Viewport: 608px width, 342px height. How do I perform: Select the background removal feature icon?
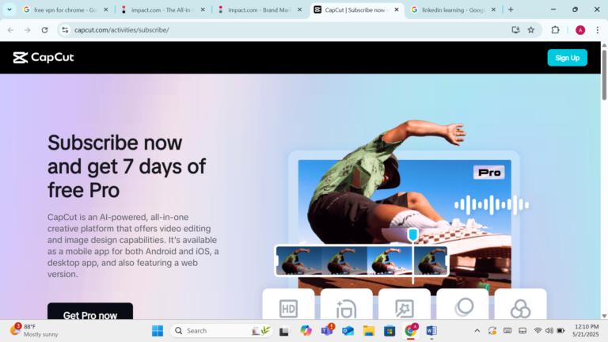pyautogui.click(x=346, y=309)
